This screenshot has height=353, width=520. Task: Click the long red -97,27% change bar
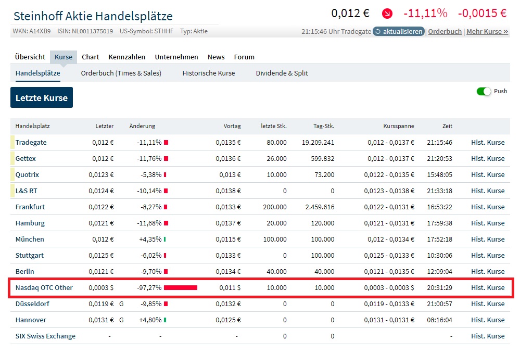point(181,287)
